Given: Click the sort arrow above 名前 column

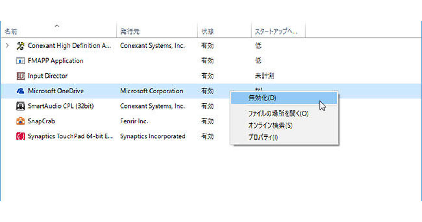Looking at the screenshot, I should pyautogui.click(x=57, y=25).
